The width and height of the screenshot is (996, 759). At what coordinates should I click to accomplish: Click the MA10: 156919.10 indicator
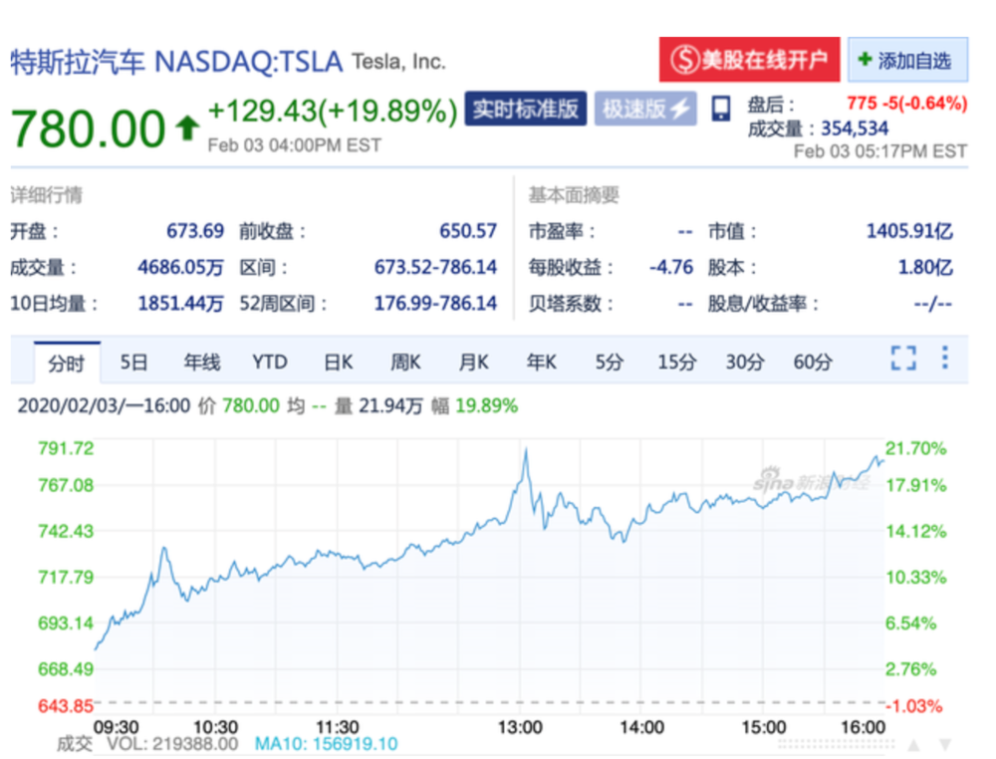tap(327, 744)
